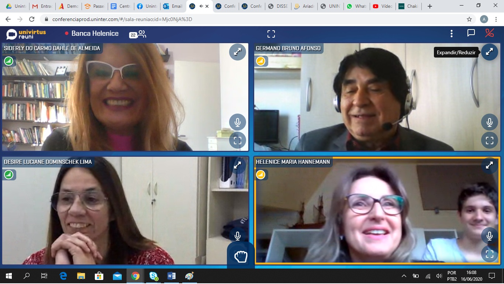Screen dimensions: 504x284
Task: Toggle microphone on Siderly's video tile
Action: (x=237, y=122)
